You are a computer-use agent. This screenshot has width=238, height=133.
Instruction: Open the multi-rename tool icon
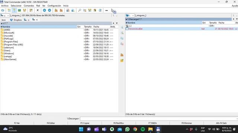point(85,10)
